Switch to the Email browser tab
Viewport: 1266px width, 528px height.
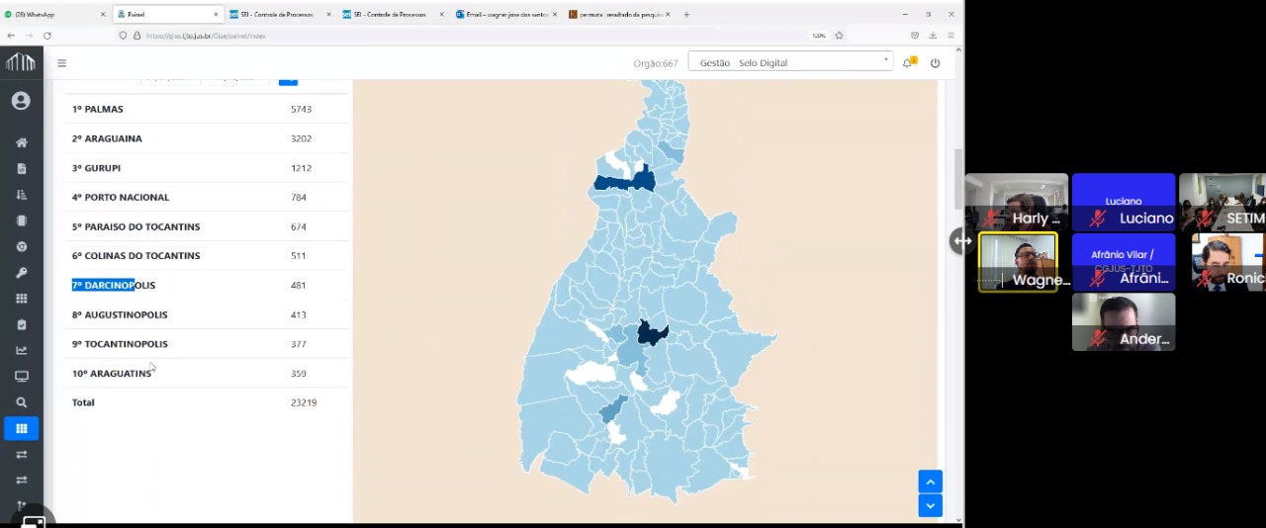coord(505,15)
